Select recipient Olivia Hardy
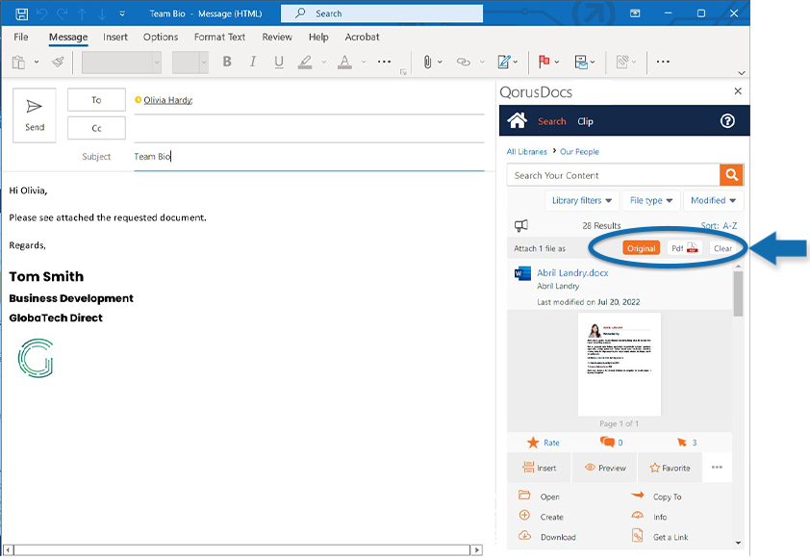 coord(168,100)
